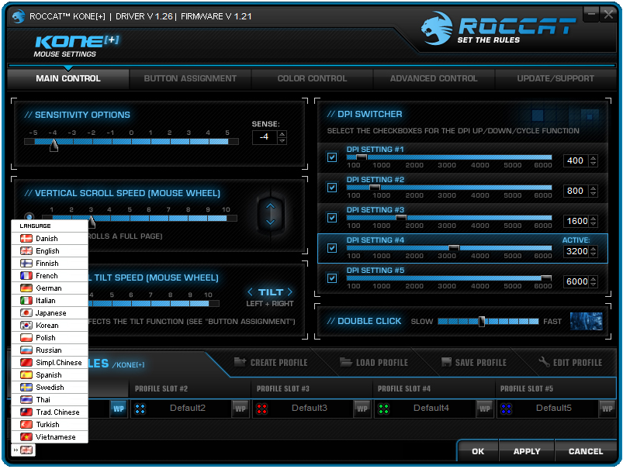Pick the Simpl.Chinese flag icon
The image size is (623, 469).
(x=26, y=363)
